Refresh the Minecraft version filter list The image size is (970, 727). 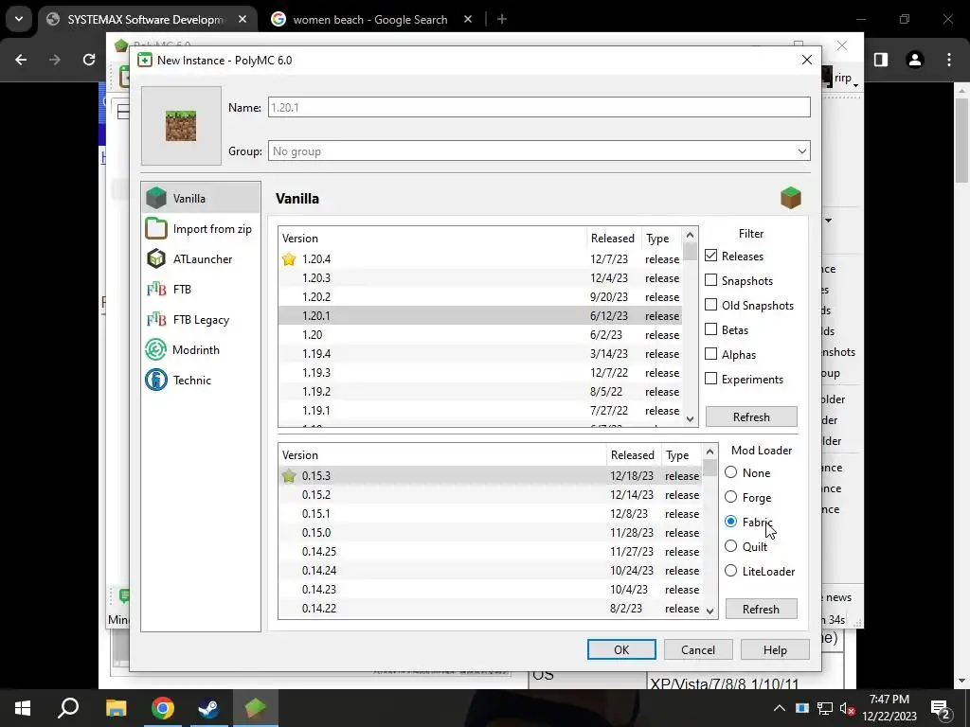[751, 417]
